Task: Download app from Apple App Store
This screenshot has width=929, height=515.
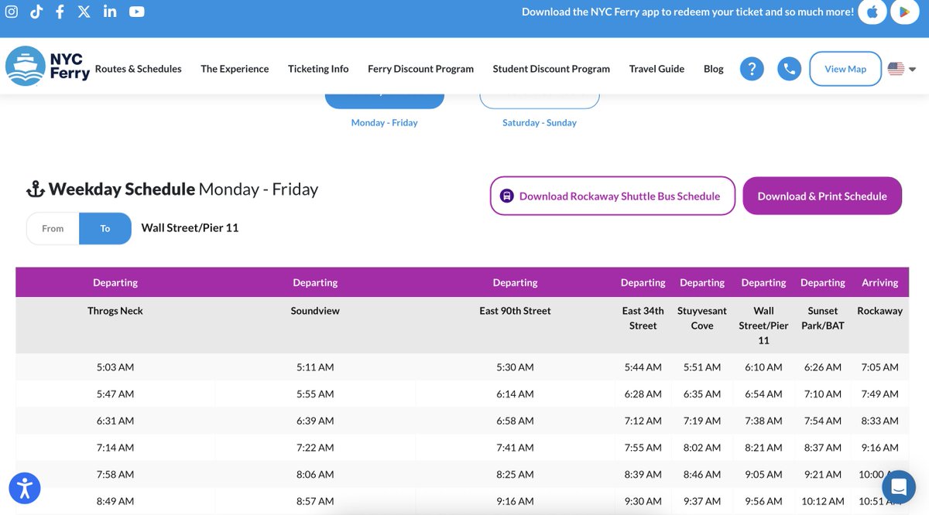Action: [x=872, y=12]
